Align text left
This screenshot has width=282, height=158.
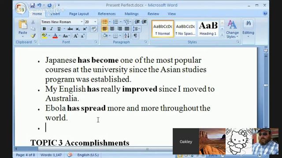click(105, 29)
